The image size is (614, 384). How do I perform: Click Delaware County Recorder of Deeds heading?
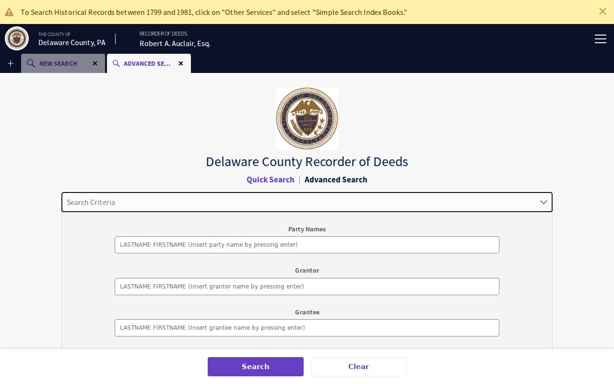307,162
